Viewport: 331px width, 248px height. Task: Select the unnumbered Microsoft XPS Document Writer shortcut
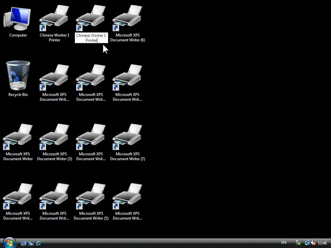pyautogui.click(x=18, y=142)
